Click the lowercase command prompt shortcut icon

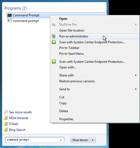[x=10, y=21]
